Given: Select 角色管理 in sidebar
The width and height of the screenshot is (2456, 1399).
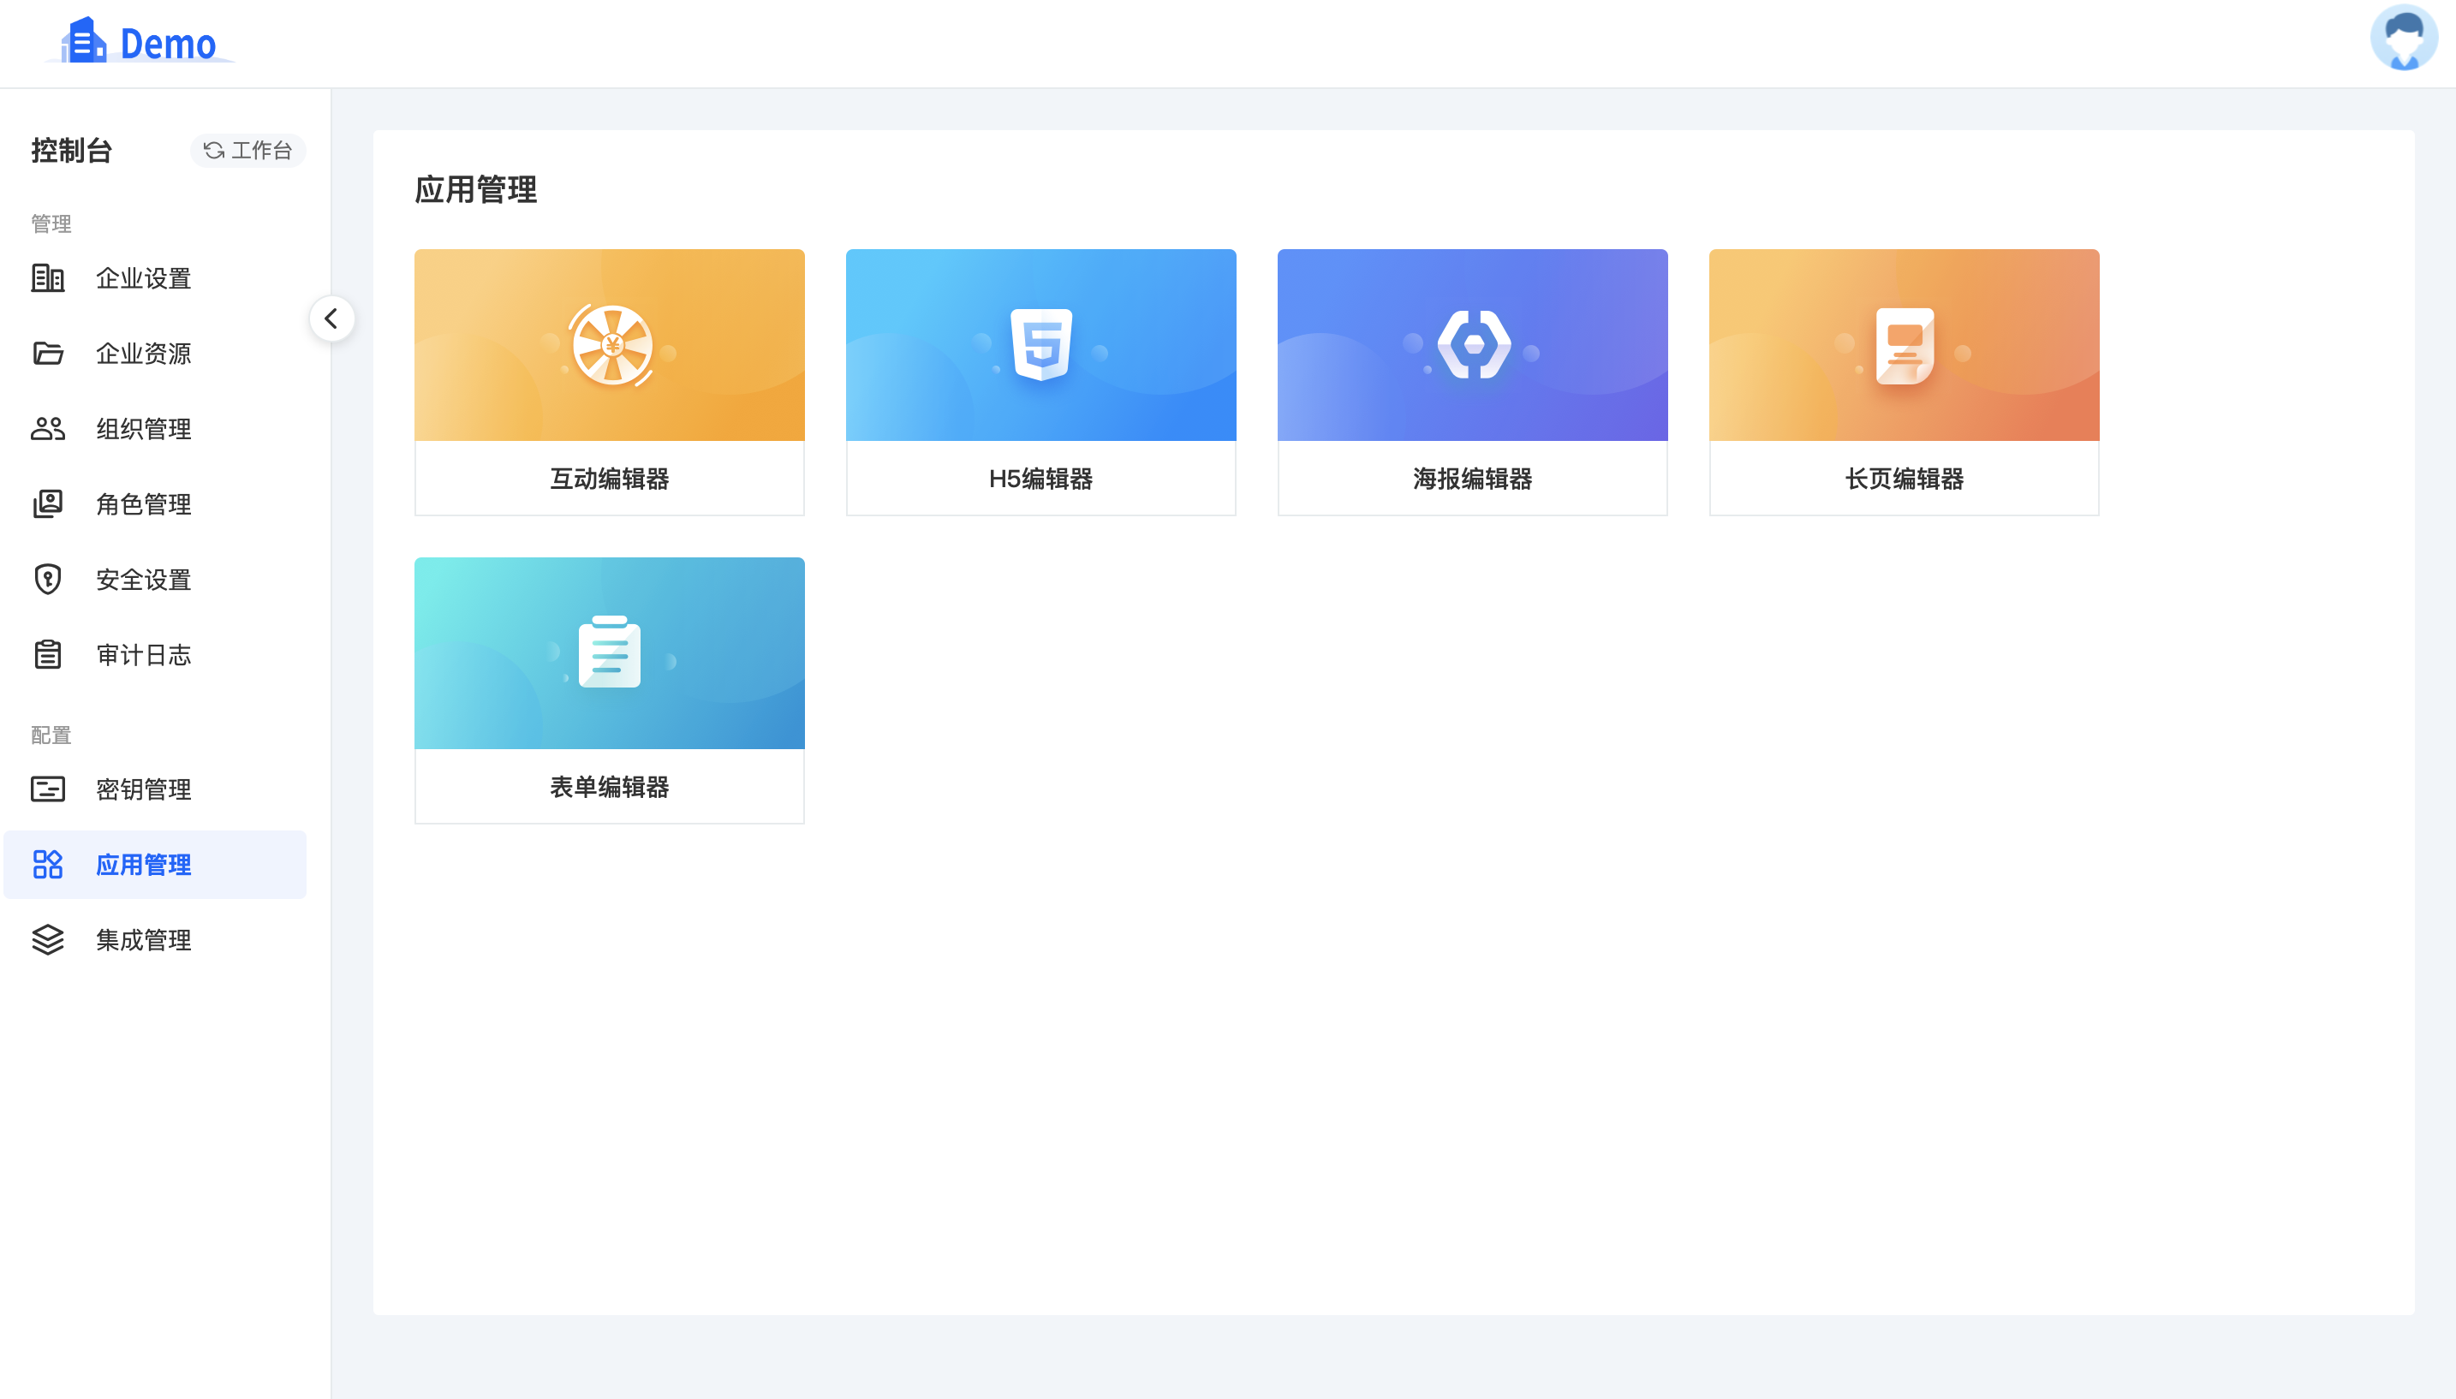Looking at the screenshot, I should tap(155, 504).
